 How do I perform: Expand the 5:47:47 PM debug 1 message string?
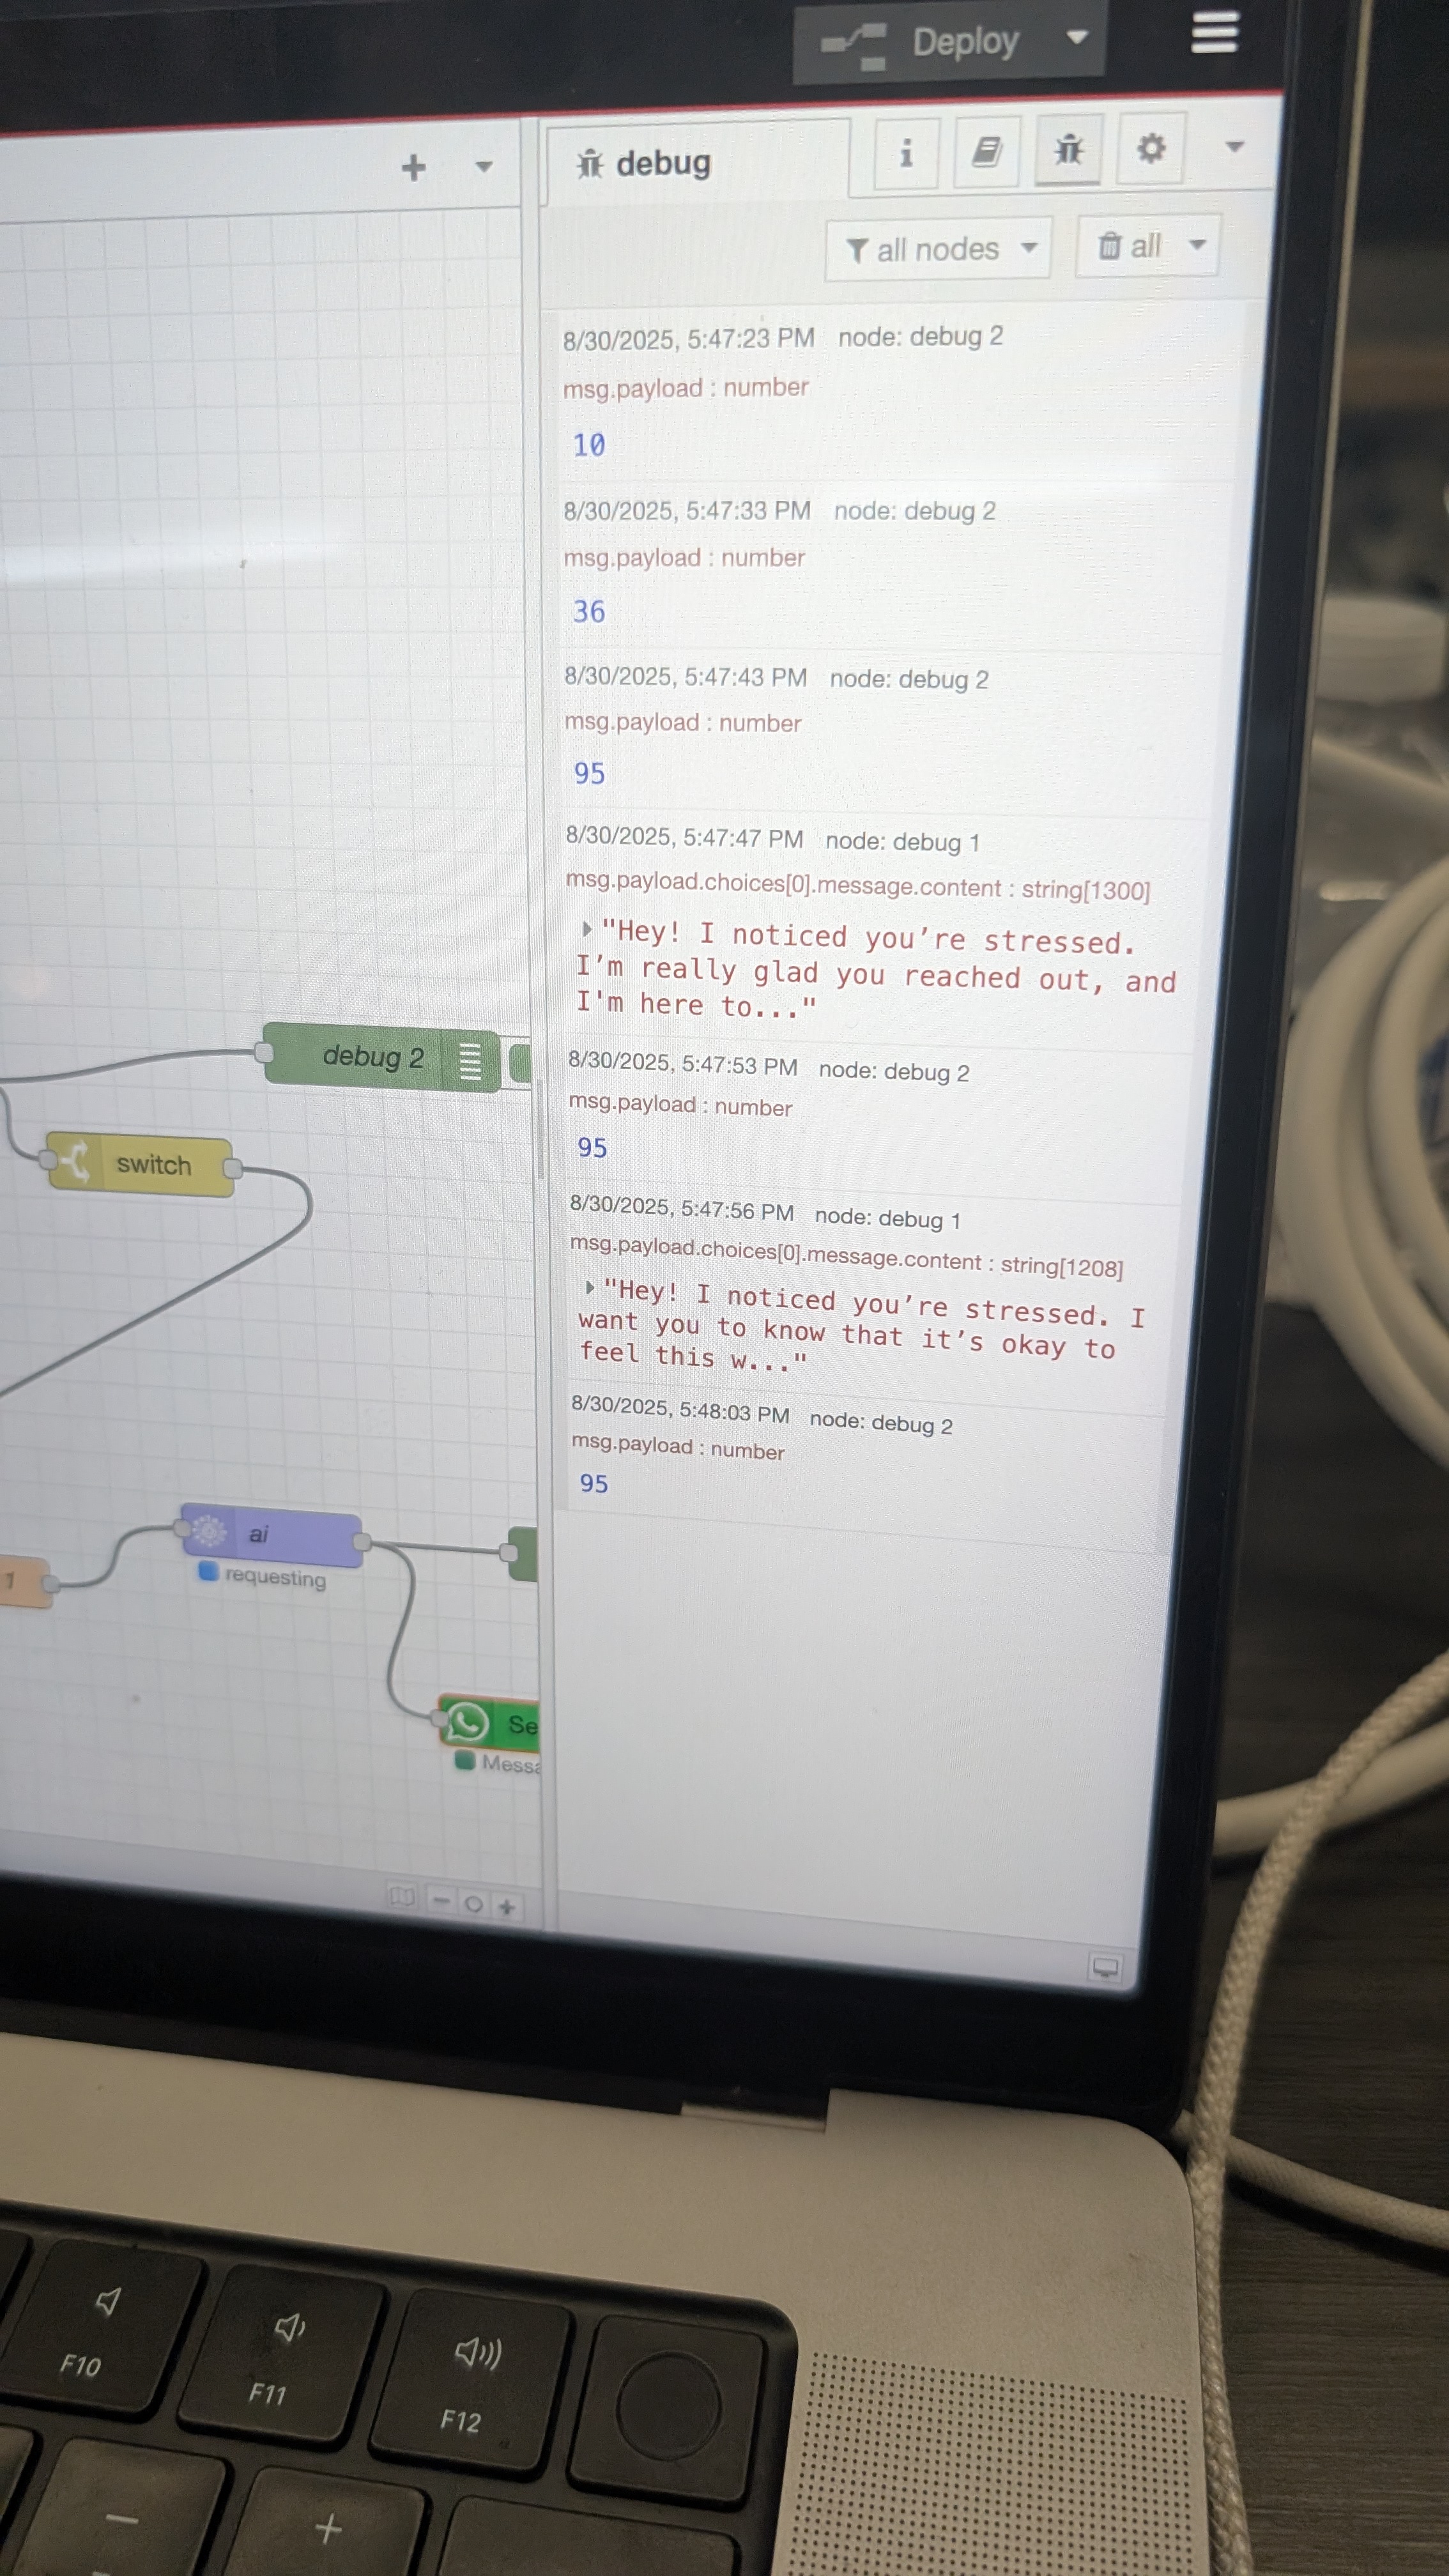pos(587,929)
